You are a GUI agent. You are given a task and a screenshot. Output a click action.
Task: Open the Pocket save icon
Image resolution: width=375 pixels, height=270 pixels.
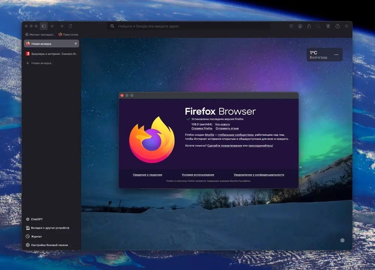[x=291, y=26]
